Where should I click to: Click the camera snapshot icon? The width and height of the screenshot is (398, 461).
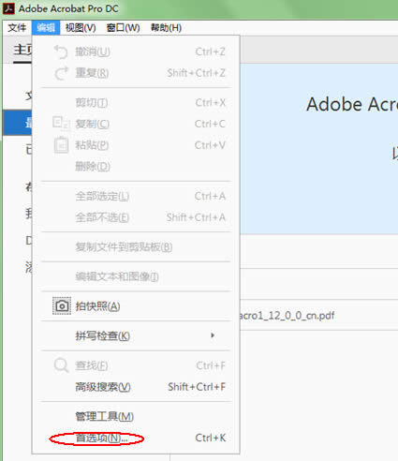coord(62,305)
